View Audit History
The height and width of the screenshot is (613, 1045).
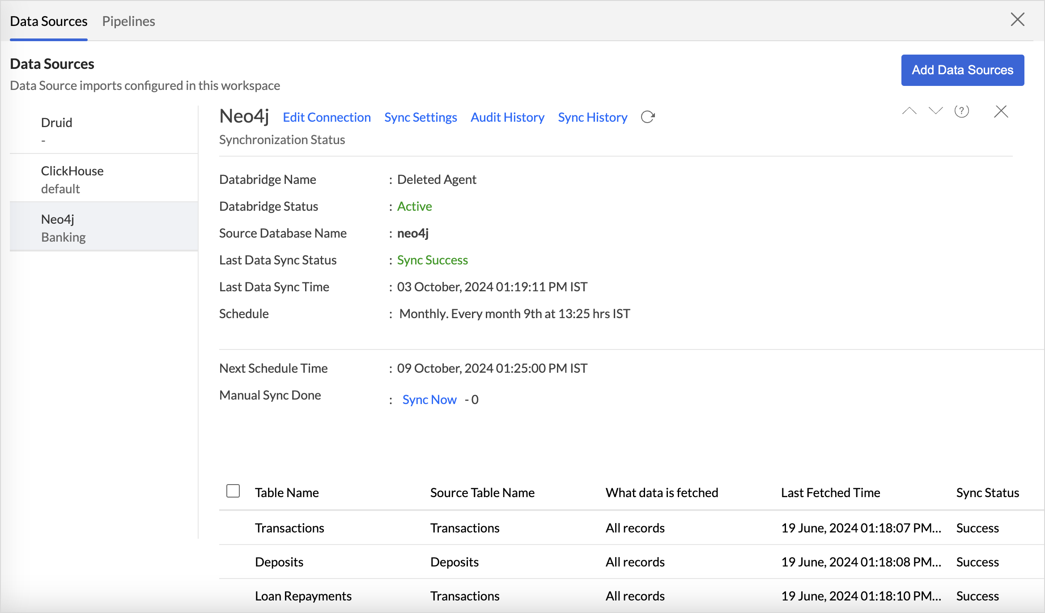[x=507, y=117]
